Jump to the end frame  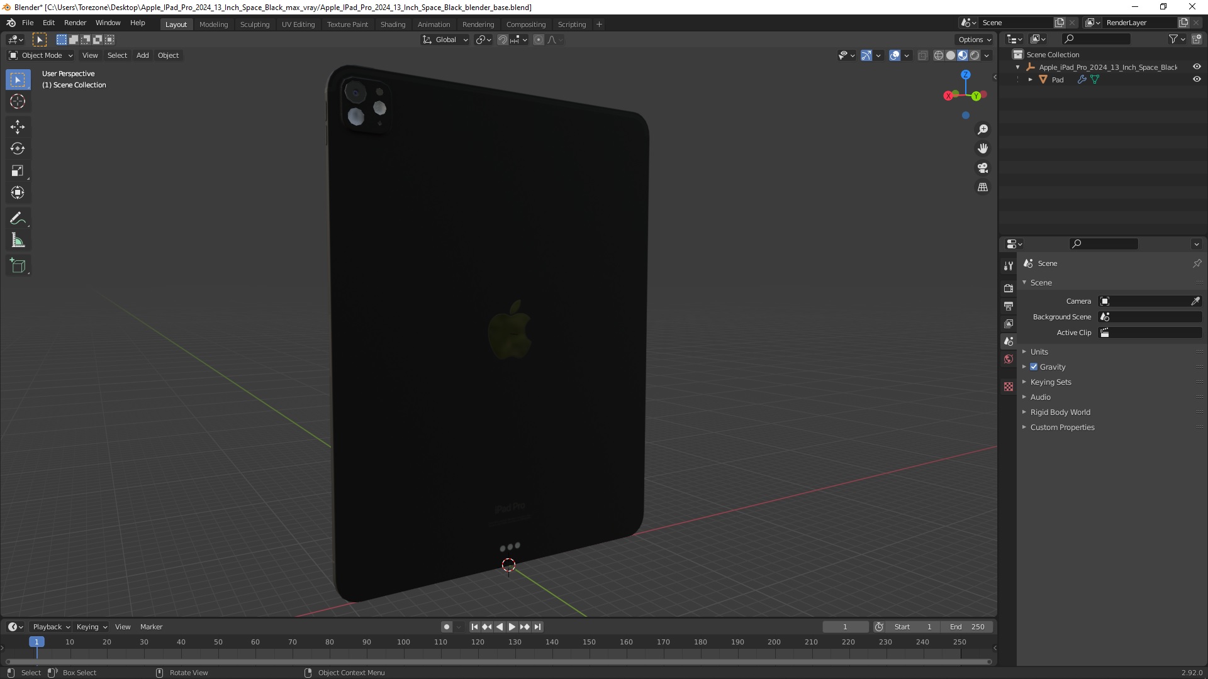(x=537, y=627)
